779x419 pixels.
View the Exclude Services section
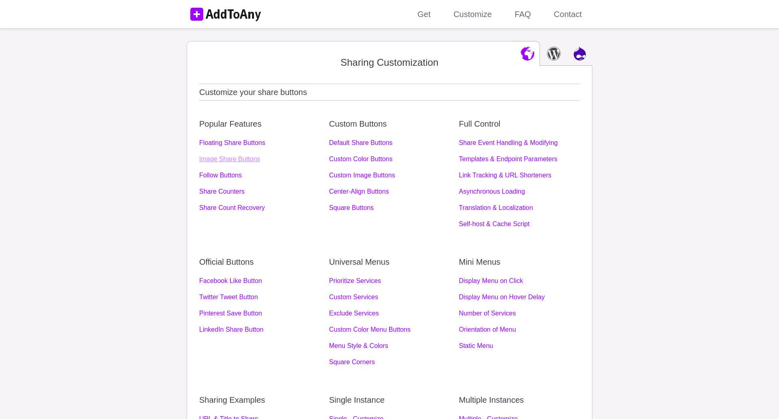coord(354,313)
